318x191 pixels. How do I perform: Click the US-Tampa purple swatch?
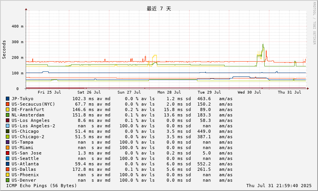[7, 142]
